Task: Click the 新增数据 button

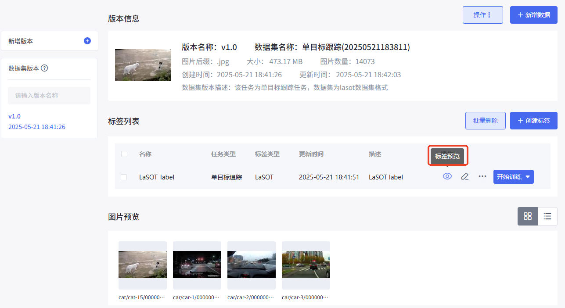Action: pyautogui.click(x=534, y=15)
